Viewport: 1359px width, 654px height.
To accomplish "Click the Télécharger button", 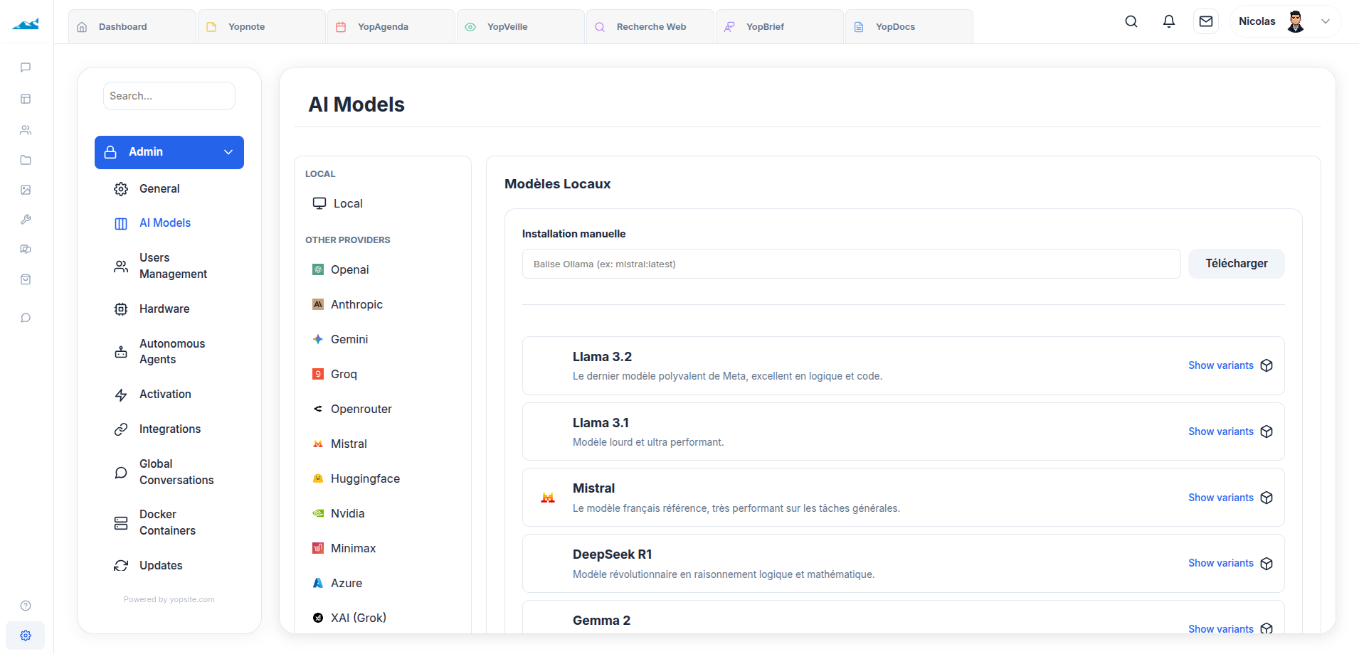I will point(1237,264).
